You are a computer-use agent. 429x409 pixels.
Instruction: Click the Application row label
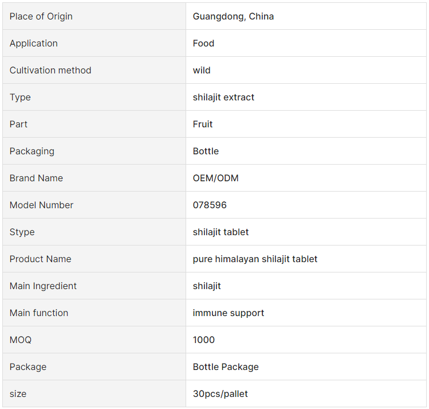click(x=34, y=43)
